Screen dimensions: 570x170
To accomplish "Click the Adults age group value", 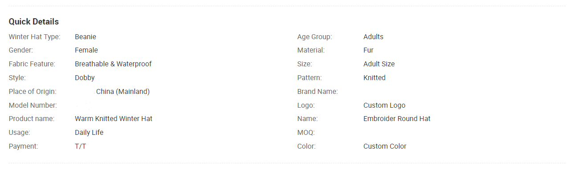I will click(x=373, y=36).
